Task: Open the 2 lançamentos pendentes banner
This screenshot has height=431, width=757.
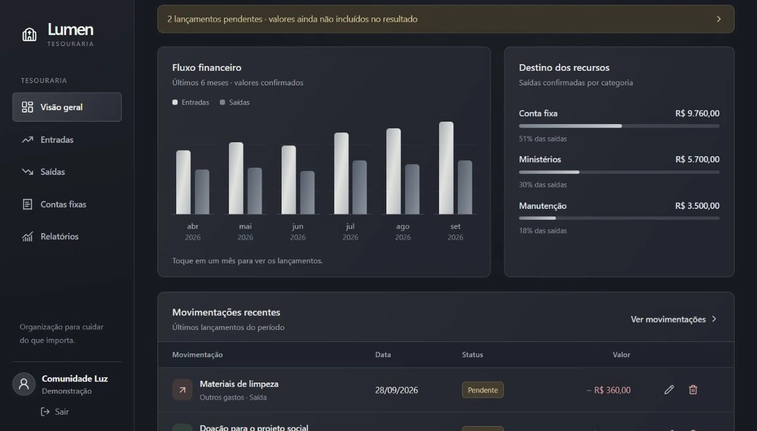Action: pyautogui.click(x=446, y=19)
